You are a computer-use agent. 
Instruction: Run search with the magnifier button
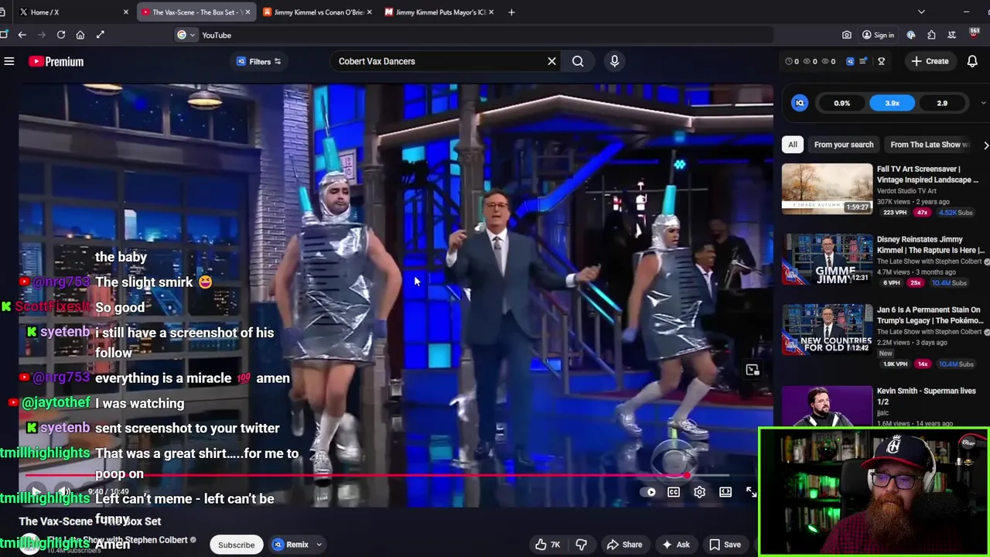(578, 61)
